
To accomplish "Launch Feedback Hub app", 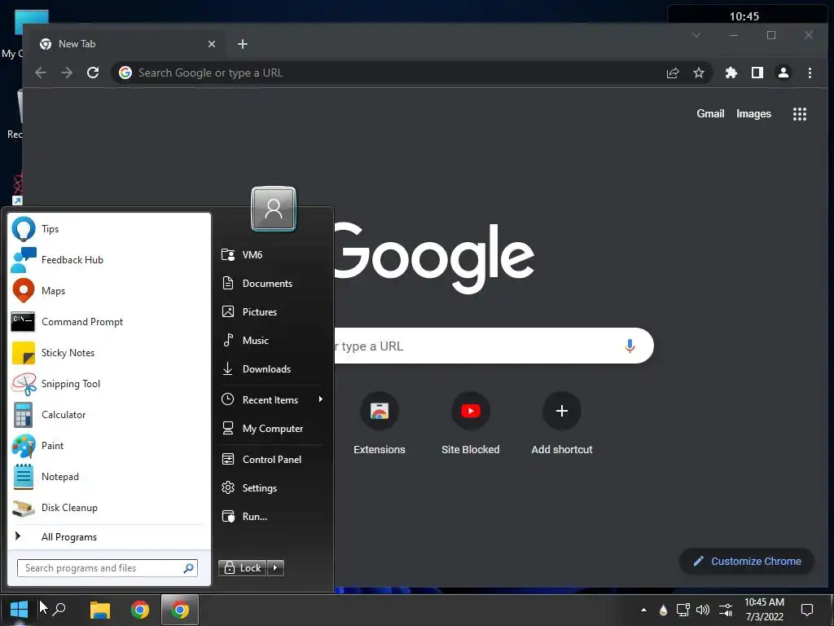I will click(x=109, y=260).
